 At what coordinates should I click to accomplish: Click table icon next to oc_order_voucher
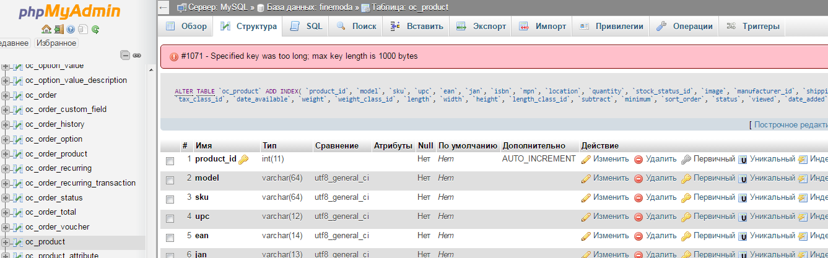coord(18,227)
